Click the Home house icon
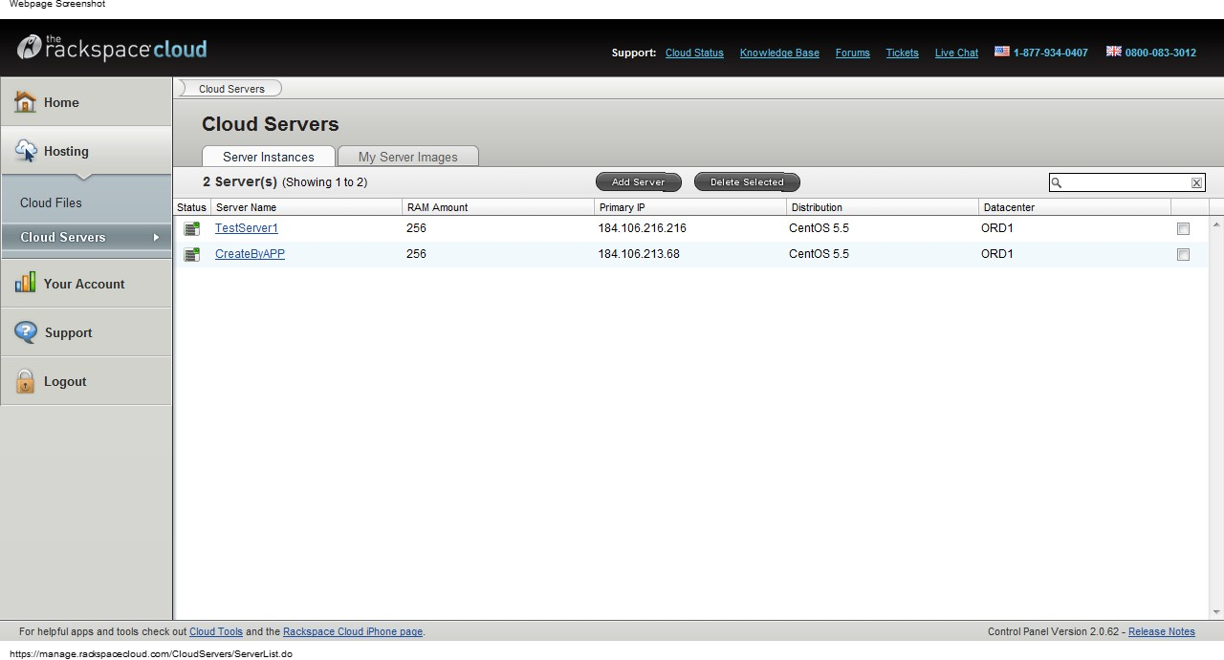Viewport: 1224px width, 660px height. (x=25, y=102)
